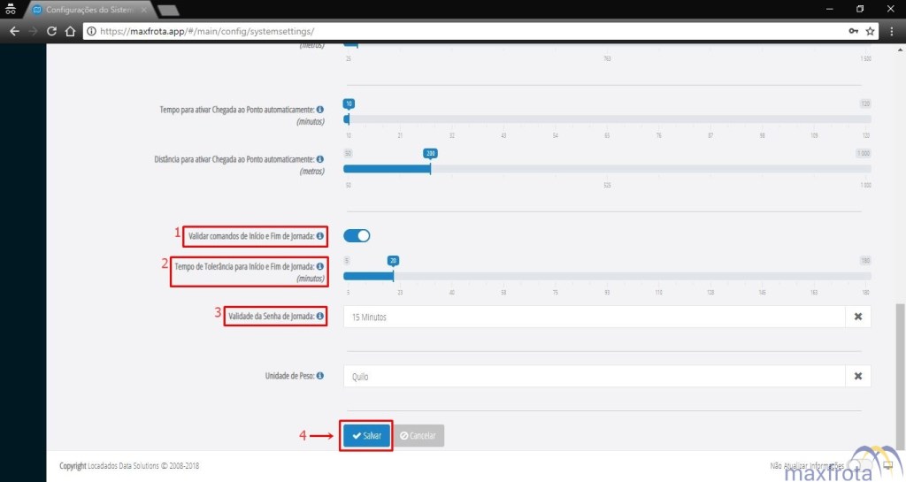This screenshot has height=482, width=906.
Task: Clear the 15 Minutos selection with X
Action: (x=857, y=316)
